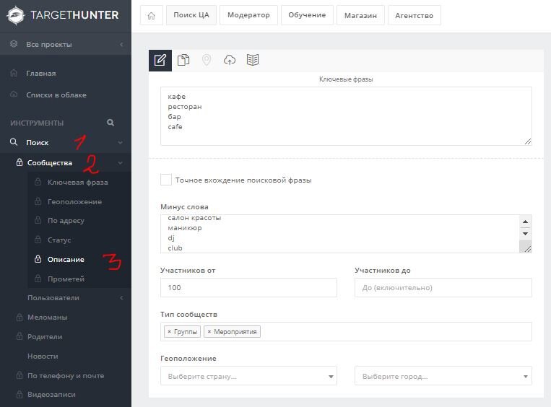This screenshot has height=407, width=551.
Task: Click the lock icon beside Меломаны
Action: coord(19,317)
